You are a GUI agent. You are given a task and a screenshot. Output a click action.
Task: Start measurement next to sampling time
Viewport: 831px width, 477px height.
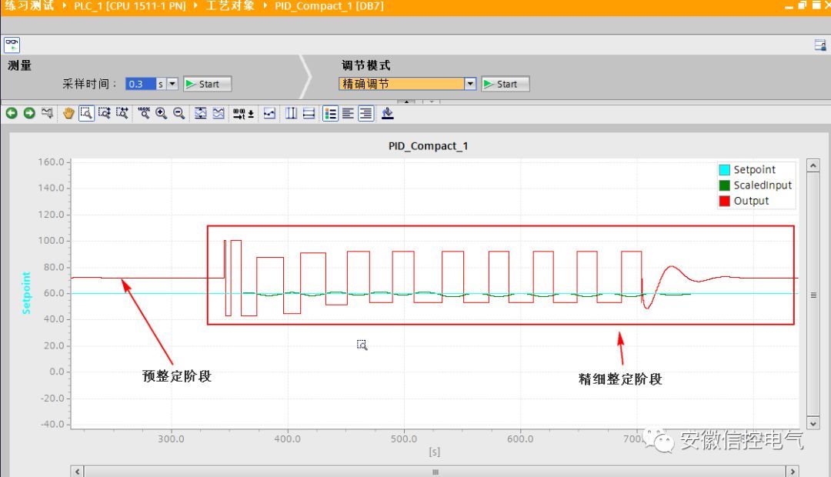pyautogui.click(x=207, y=84)
